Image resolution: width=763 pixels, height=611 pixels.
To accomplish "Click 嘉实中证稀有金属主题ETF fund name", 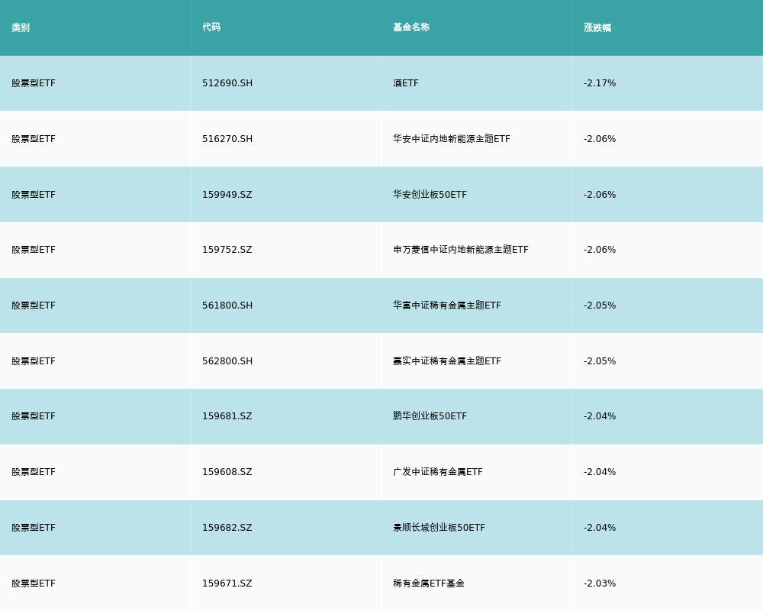I will (446, 361).
